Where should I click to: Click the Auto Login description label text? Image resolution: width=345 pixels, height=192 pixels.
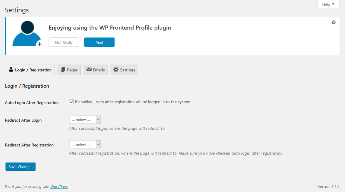click(x=132, y=102)
